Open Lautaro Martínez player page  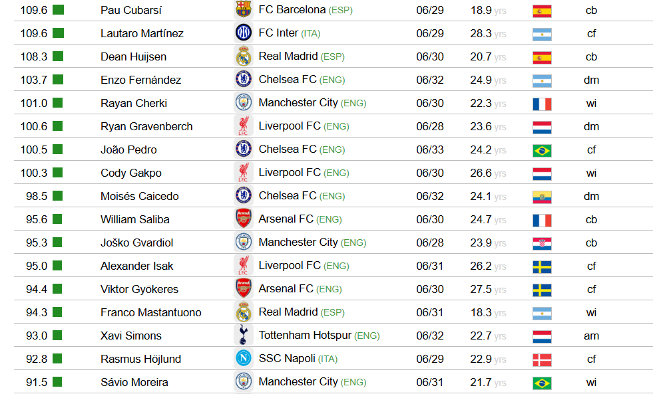pyautogui.click(x=142, y=33)
